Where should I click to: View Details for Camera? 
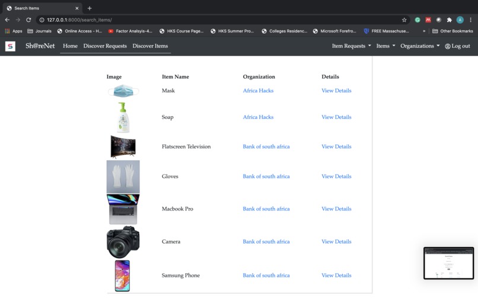point(336,242)
